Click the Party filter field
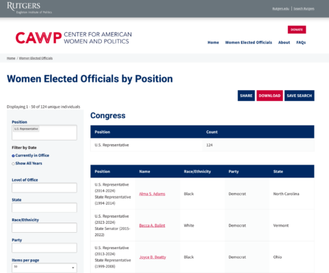The image size is (329, 273). [44, 248]
